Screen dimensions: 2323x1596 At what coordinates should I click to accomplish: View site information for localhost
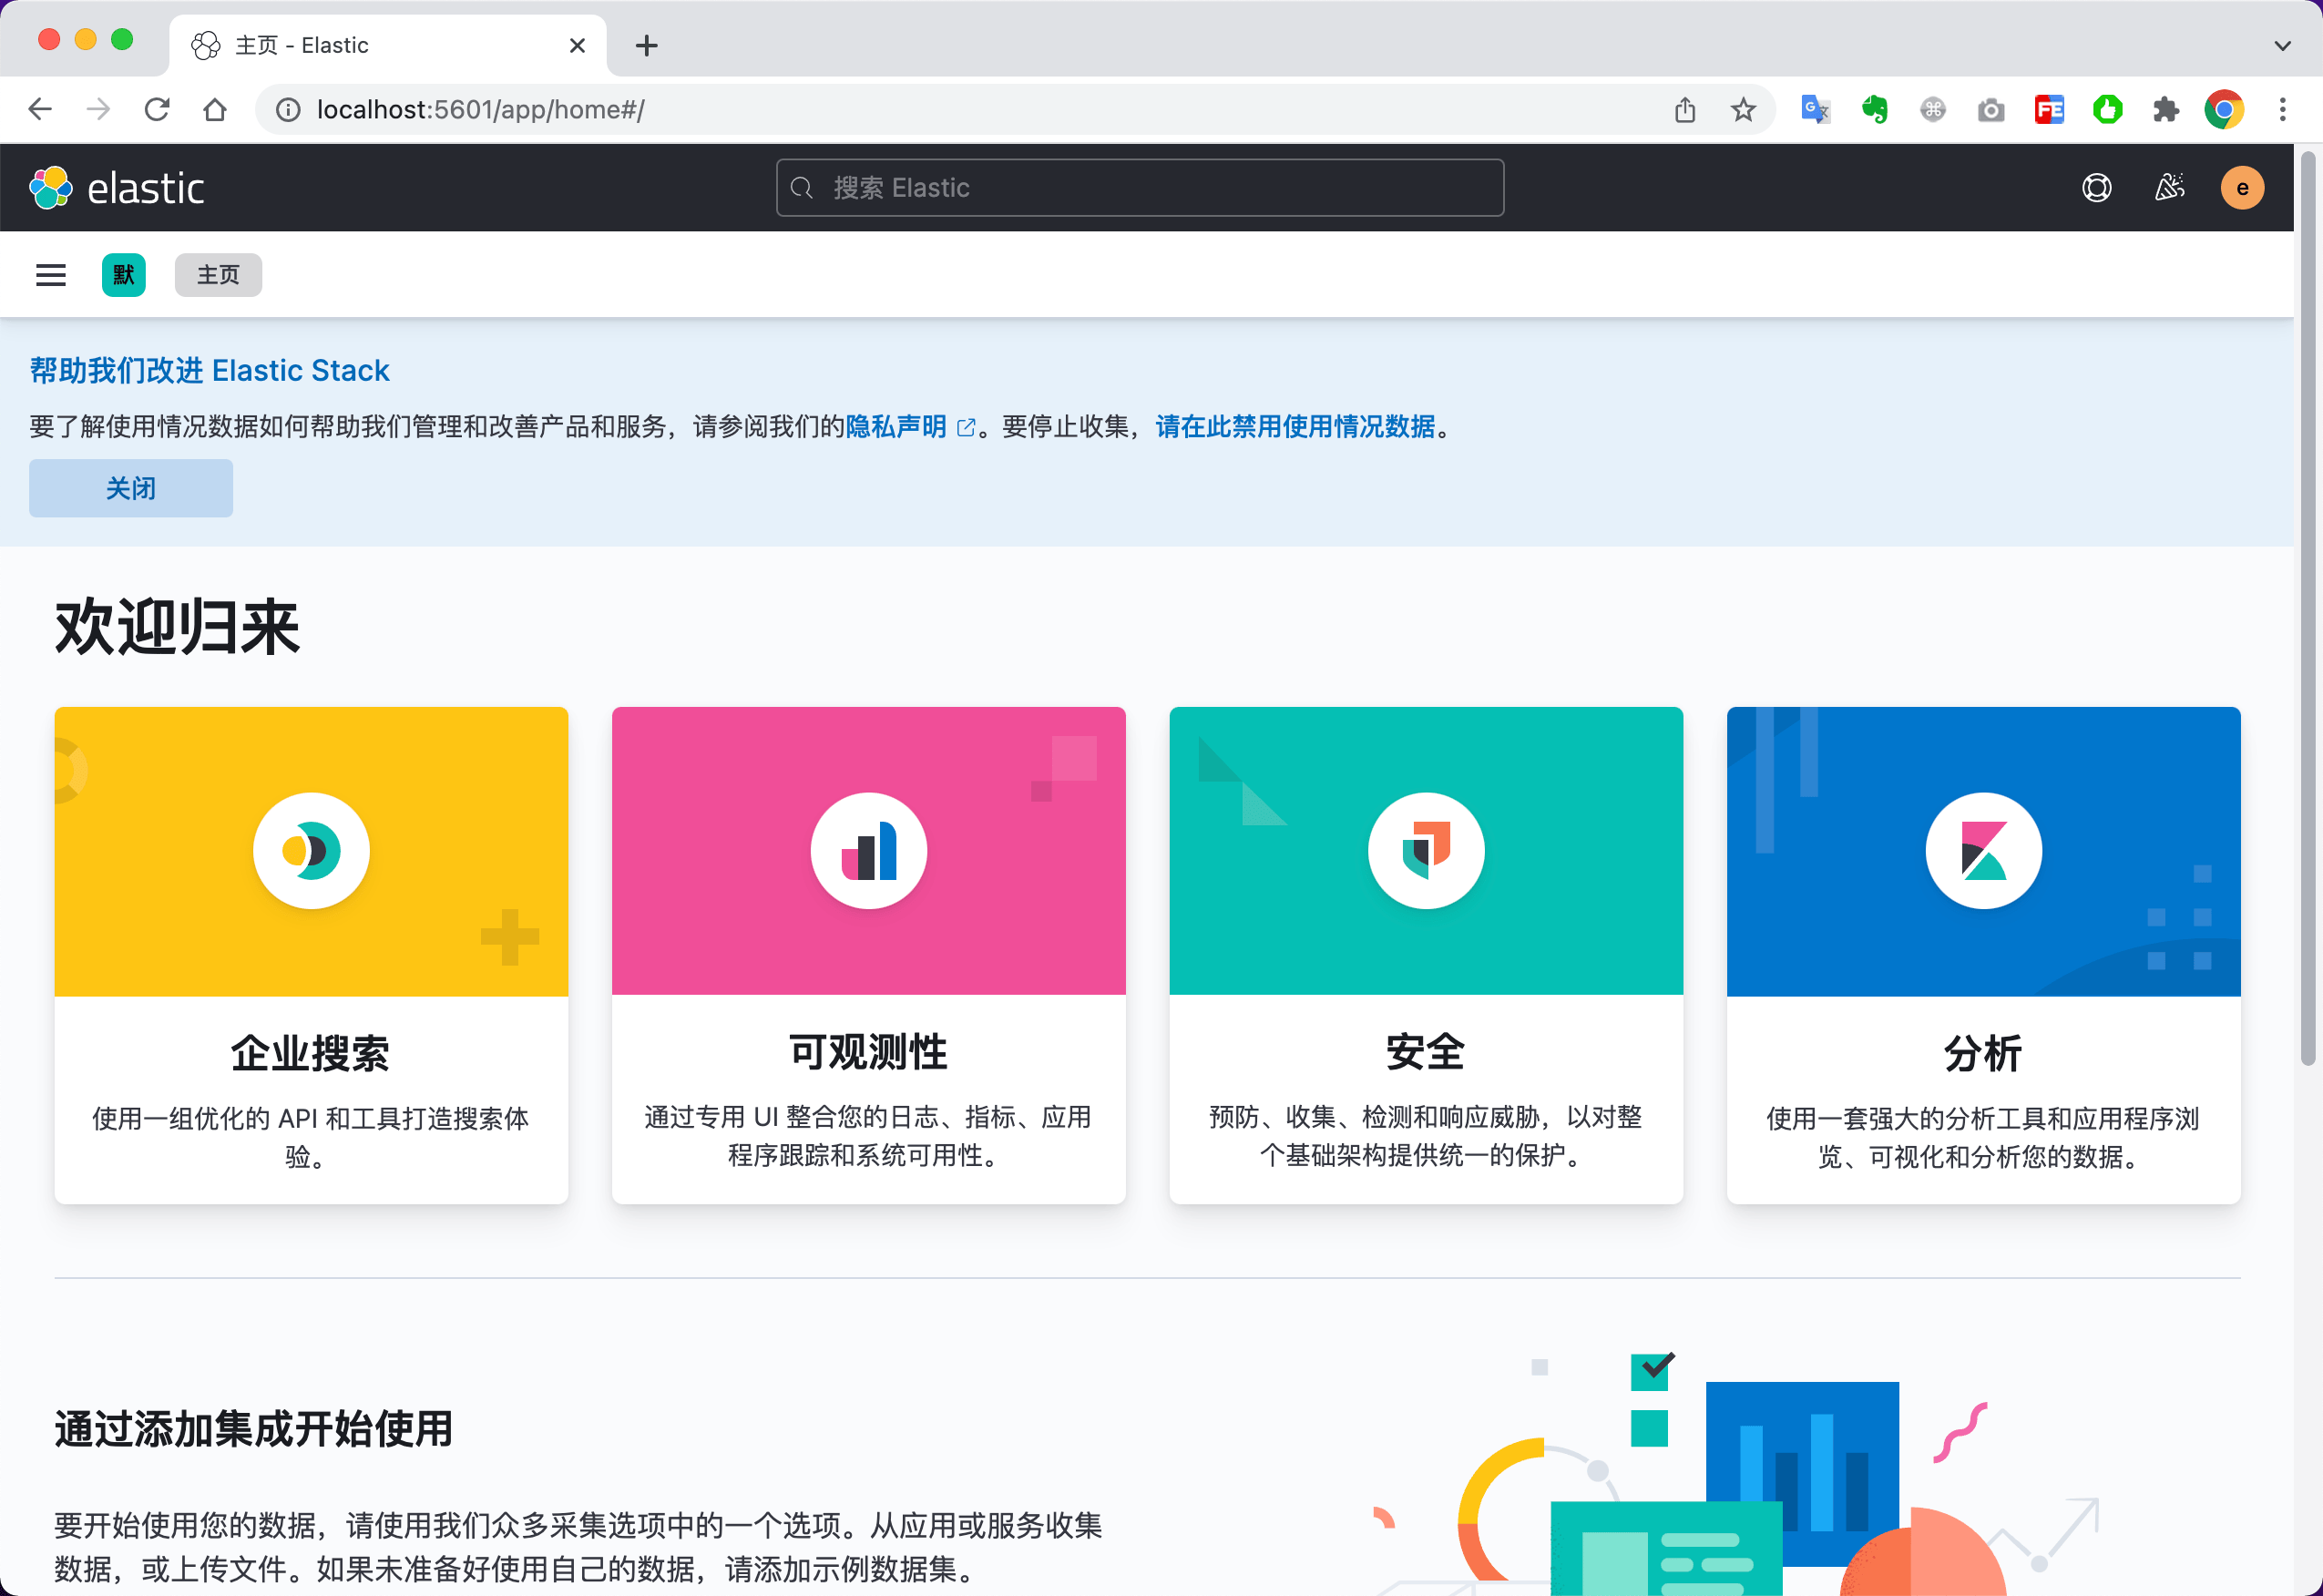(x=288, y=110)
